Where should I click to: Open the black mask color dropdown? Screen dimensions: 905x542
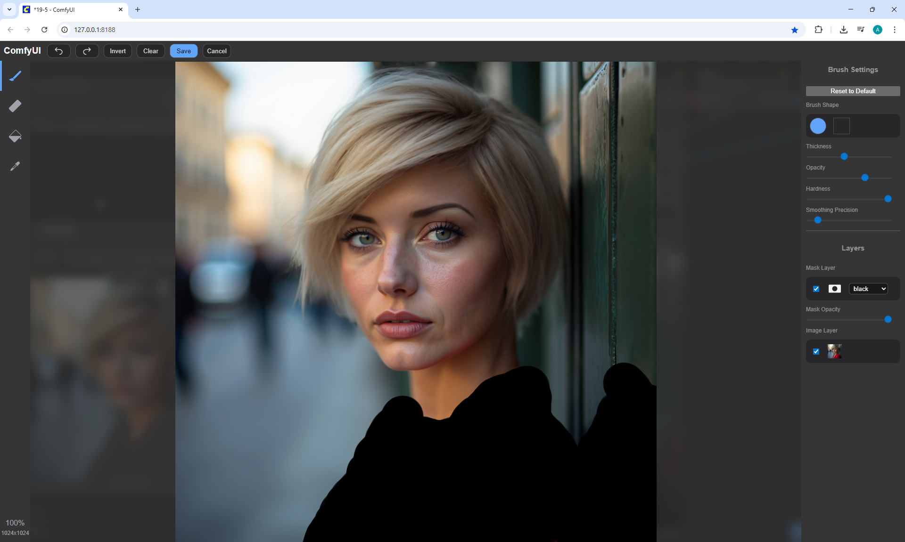click(x=868, y=289)
